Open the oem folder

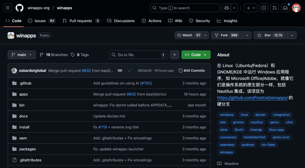(x=23, y=138)
